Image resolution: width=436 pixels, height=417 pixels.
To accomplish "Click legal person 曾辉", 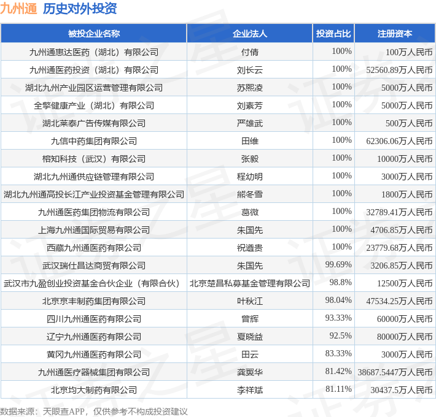I will 250,318.
